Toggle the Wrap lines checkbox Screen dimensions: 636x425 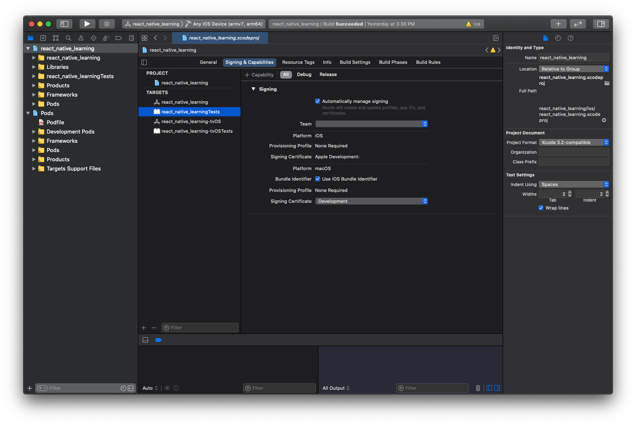point(541,208)
